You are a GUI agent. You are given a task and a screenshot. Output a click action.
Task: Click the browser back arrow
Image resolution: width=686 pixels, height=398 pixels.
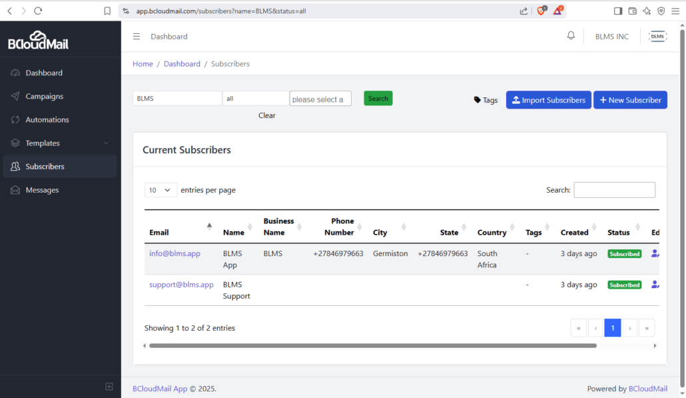9,11
